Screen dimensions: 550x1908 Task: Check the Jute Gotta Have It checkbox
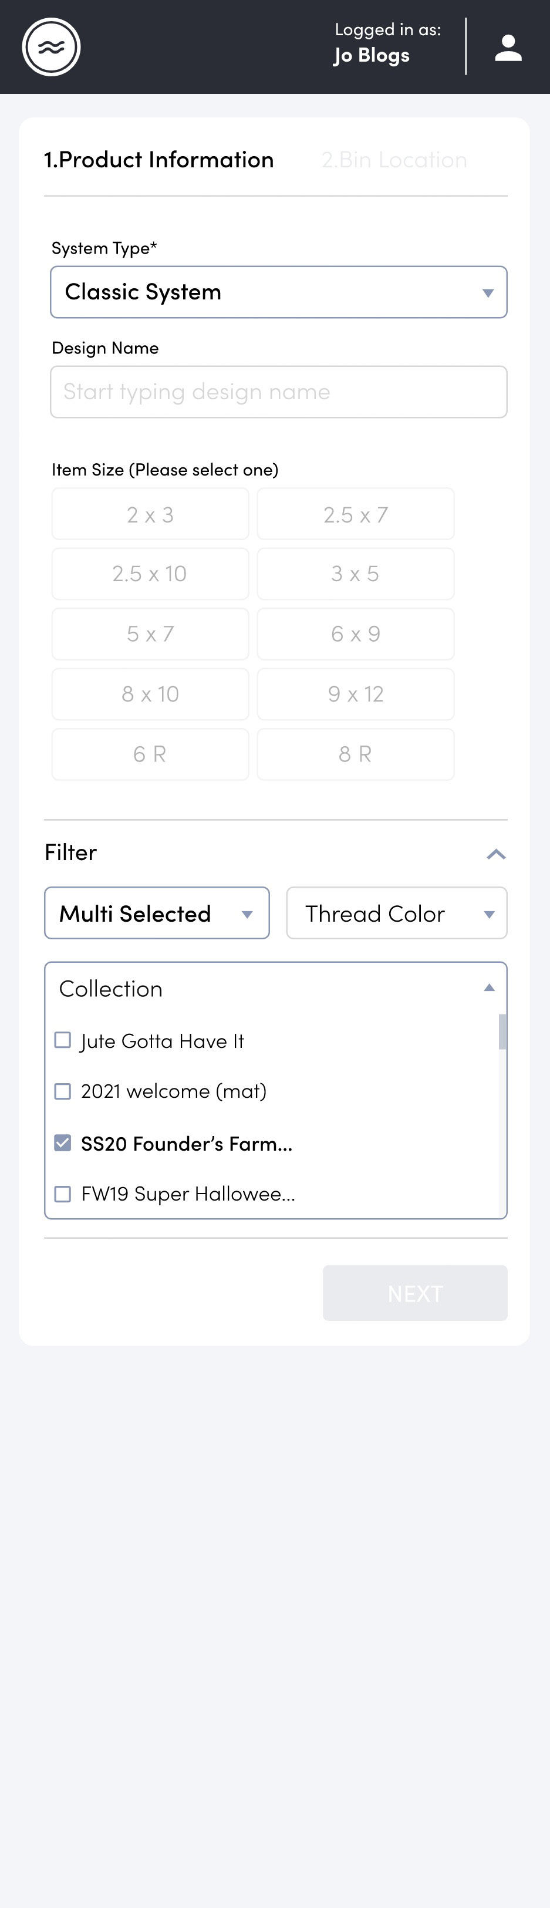[x=63, y=1040]
